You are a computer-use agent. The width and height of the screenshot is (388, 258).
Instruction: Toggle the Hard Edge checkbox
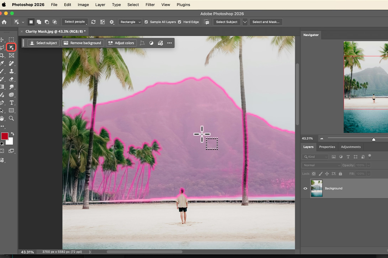tap(179, 22)
